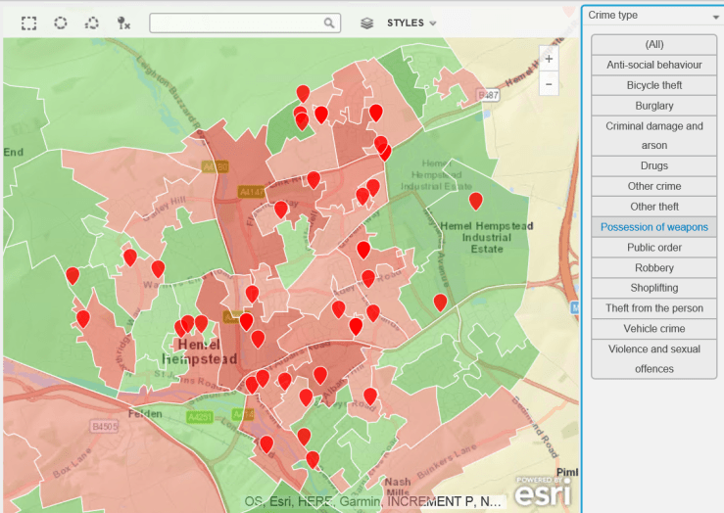724x513 pixels.
Task: Toggle the Possession of weapons filter
Action: tap(653, 227)
